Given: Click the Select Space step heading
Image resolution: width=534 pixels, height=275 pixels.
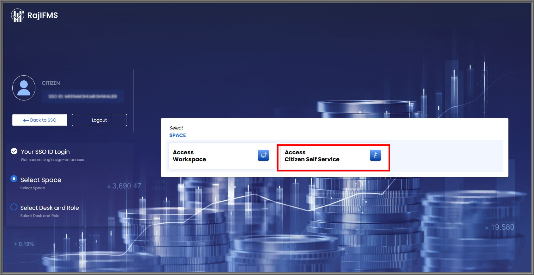Looking at the screenshot, I should click(x=41, y=180).
